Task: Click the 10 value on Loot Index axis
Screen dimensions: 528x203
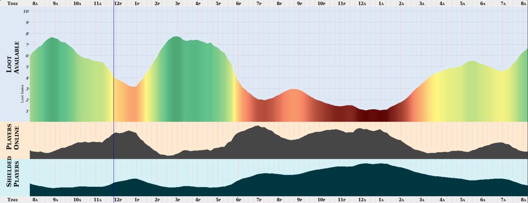Action: [26, 11]
